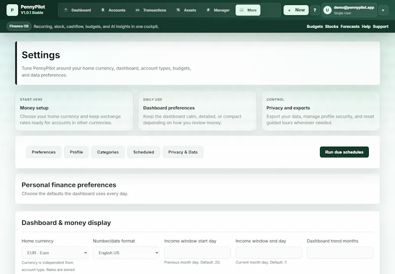
Task: Click the user avatar U icon
Action: 327,10
